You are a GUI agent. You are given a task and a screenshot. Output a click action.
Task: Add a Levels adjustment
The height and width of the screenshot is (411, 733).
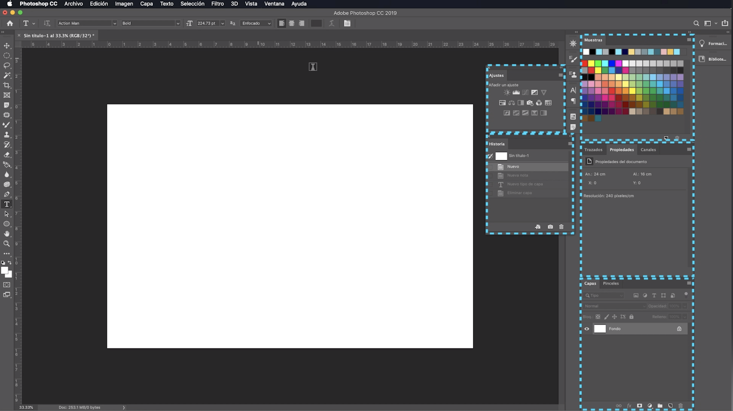point(516,92)
